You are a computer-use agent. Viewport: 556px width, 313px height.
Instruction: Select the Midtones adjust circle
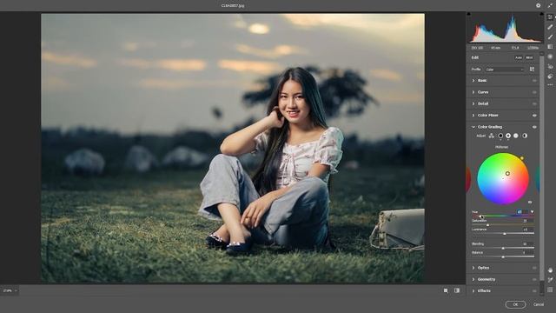[x=508, y=136]
